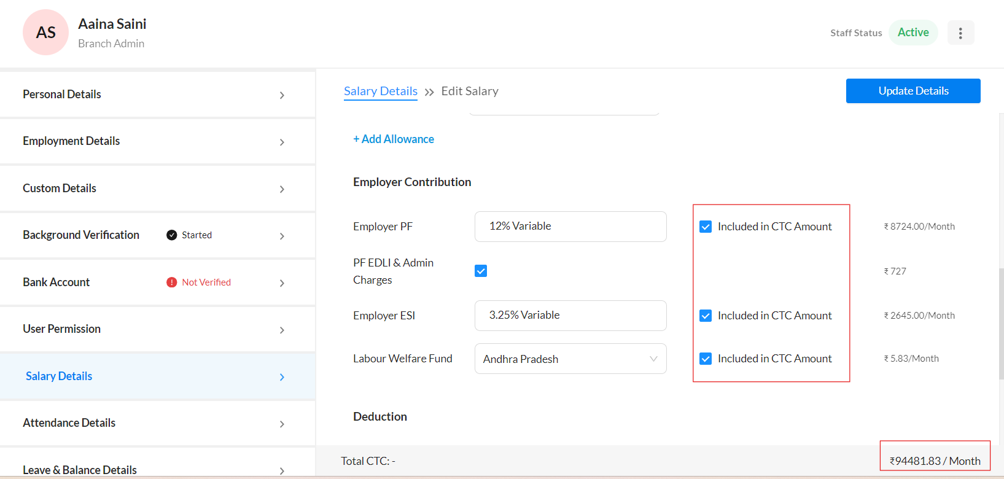Viewport: 1004px width, 479px height.
Task: Click the Labour Welfare Fund label
Action: (403, 359)
